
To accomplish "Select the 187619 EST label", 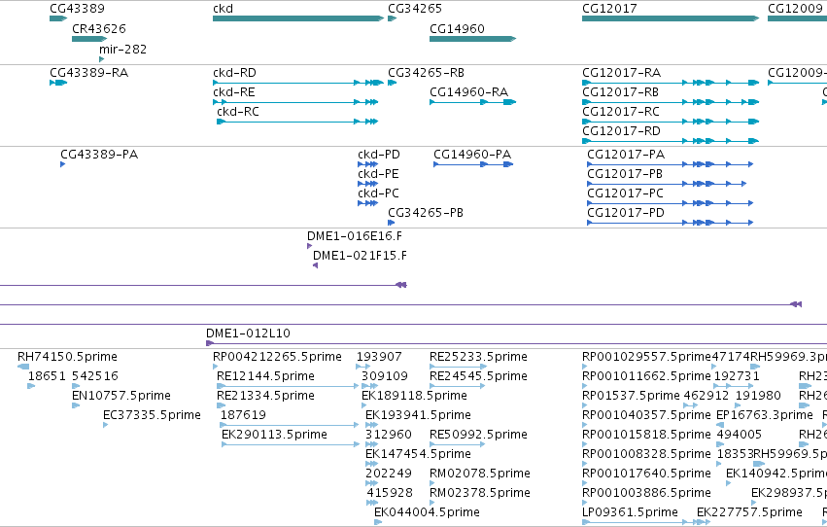I will tap(243, 415).
